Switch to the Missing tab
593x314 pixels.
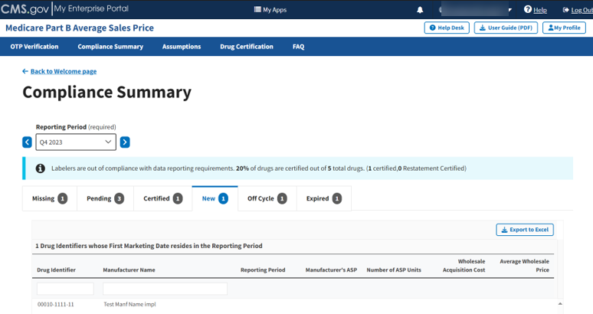(50, 198)
